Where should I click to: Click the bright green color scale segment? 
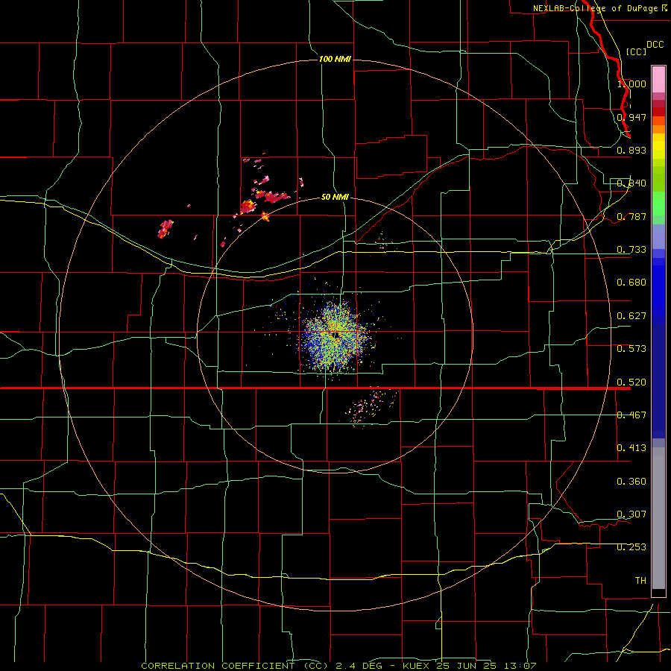[x=658, y=204]
